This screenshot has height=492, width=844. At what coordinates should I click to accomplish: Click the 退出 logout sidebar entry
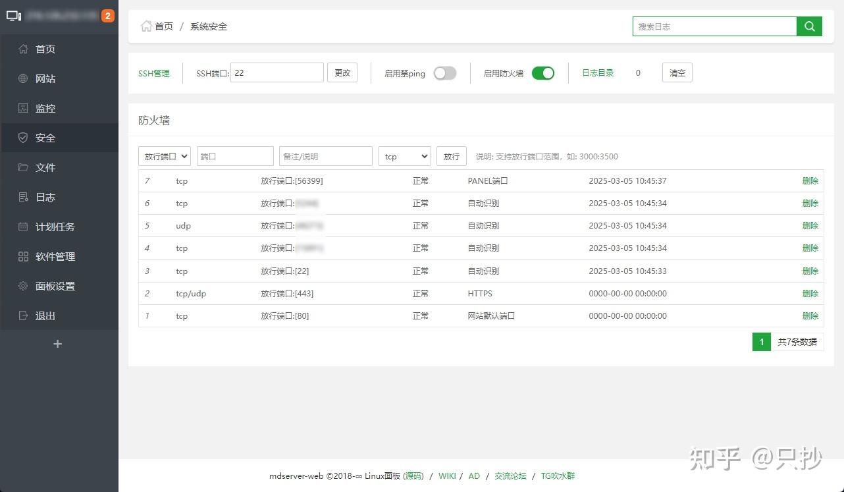43,315
